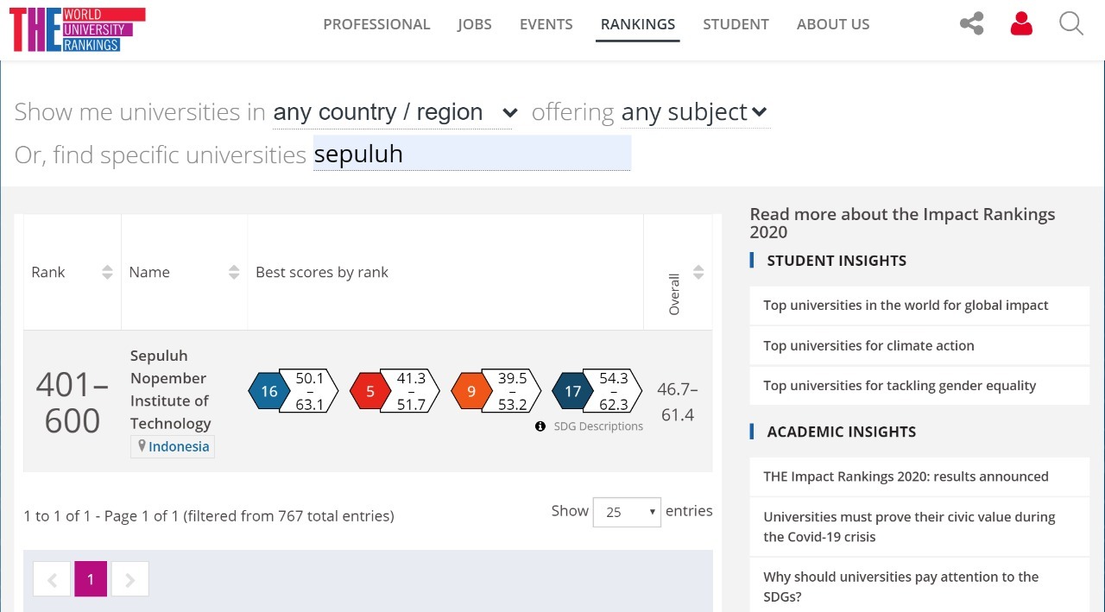Open the site search magnifier icon

click(1070, 23)
